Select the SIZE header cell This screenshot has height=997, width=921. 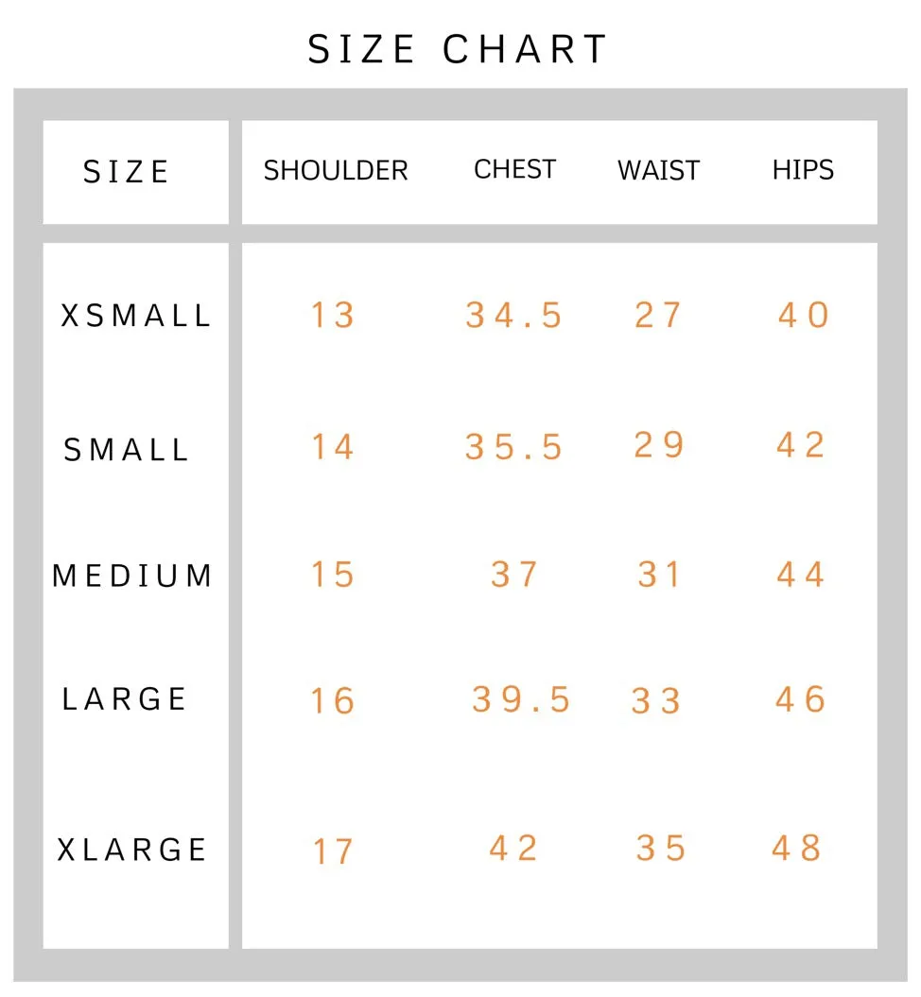(x=135, y=172)
